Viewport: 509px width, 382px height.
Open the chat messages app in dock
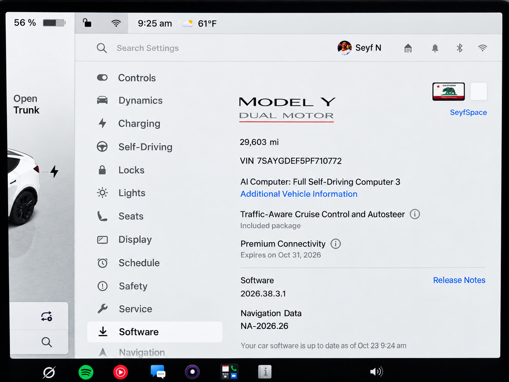click(158, 371)
